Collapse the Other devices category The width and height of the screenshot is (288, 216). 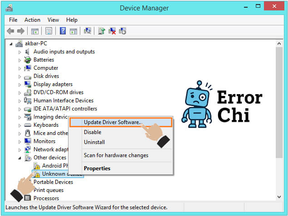point(20,158)
